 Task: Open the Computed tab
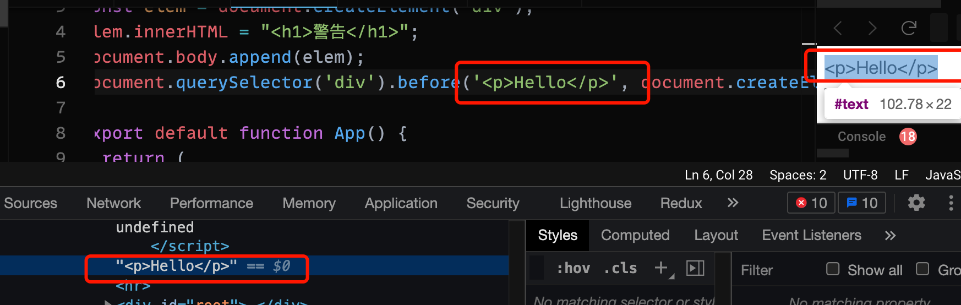click(x=635, y=236)
